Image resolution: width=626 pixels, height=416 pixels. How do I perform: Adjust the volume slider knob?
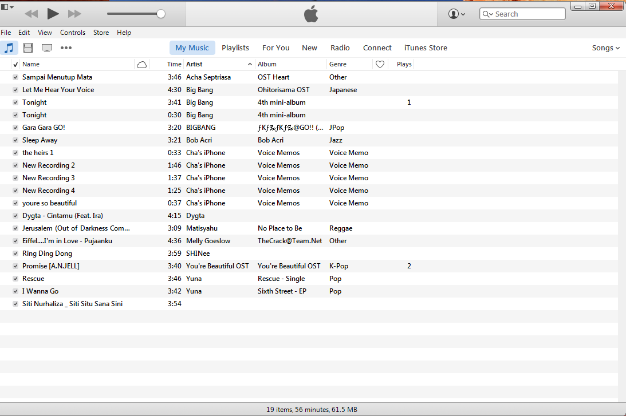tap(161, 14)
